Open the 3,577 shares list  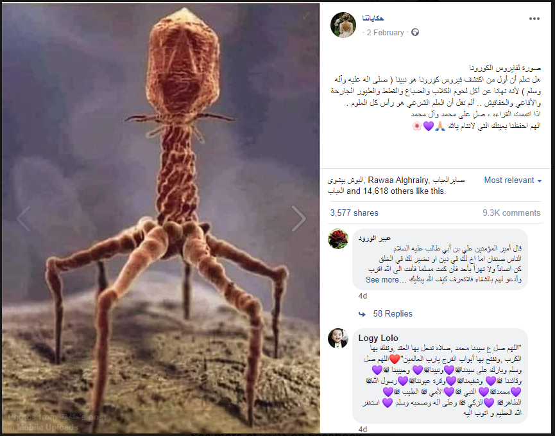(x=354, y=213)
